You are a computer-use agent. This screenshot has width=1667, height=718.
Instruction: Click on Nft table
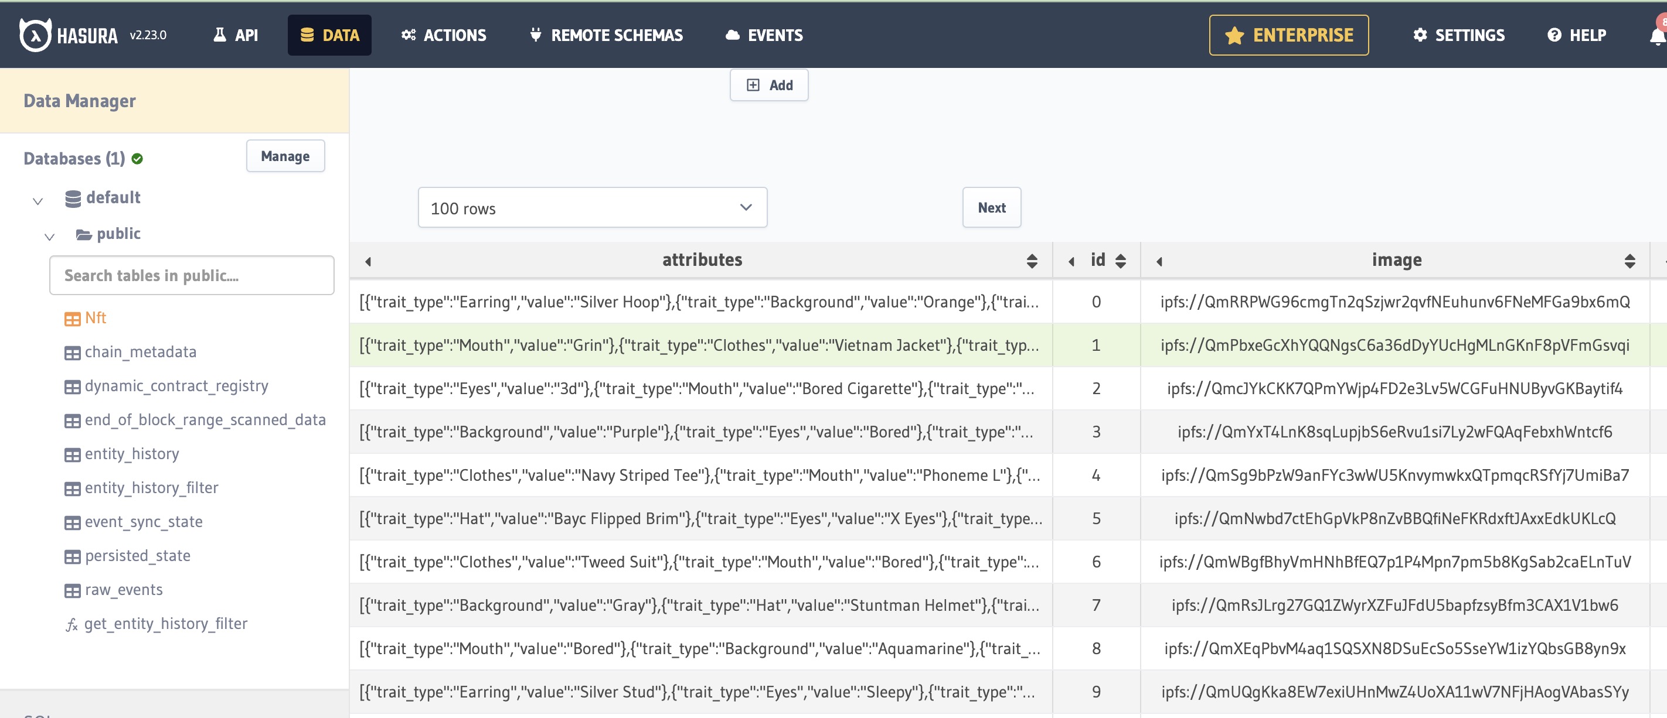click(x=94, y=316)
